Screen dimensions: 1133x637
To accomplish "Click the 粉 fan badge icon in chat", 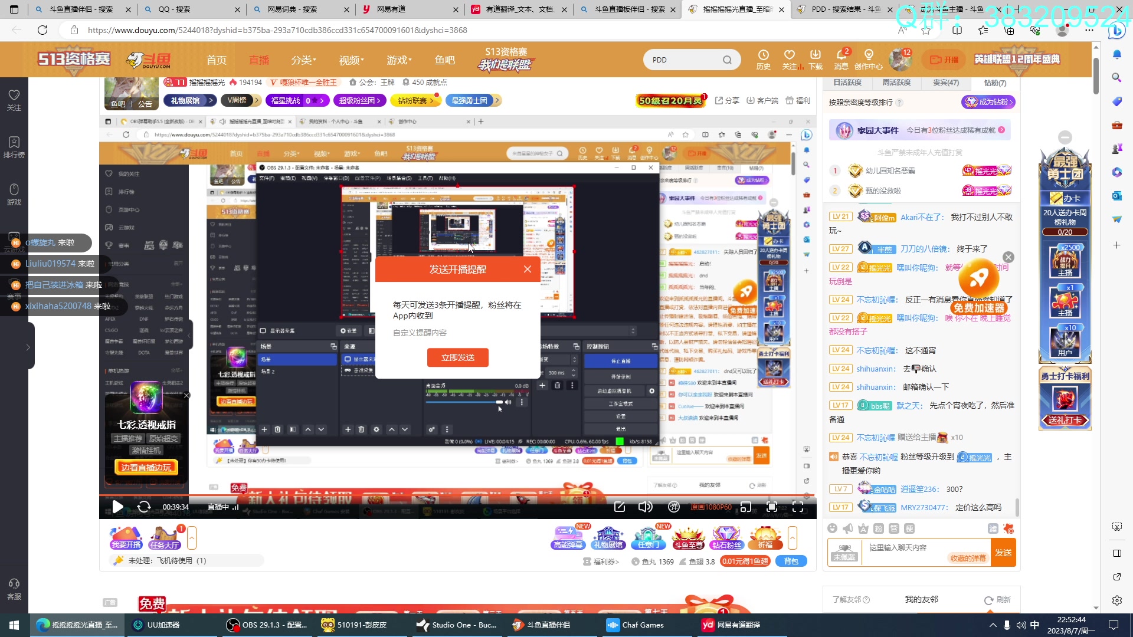I will [879, 528].
